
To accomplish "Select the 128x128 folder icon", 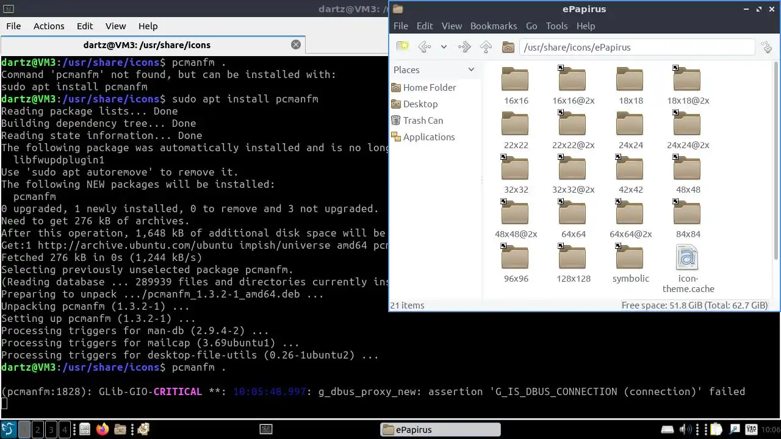I will pos(572,258).
